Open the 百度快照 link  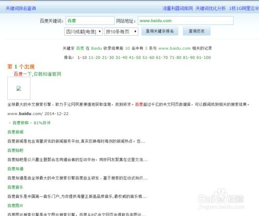click(20, 123)
